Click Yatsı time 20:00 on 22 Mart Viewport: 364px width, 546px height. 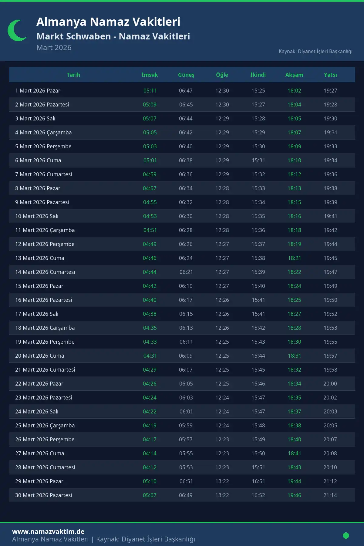coord(330,384)
